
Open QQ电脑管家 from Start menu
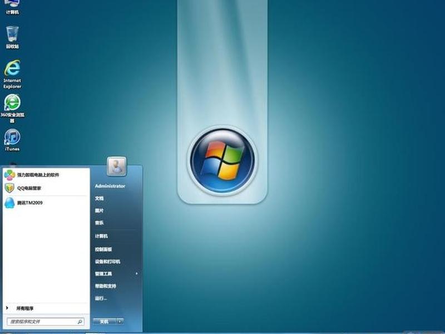point(46,188)
